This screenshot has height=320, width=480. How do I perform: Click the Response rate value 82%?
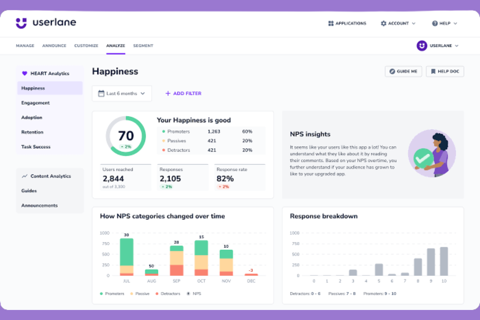[x=225, y=179]
